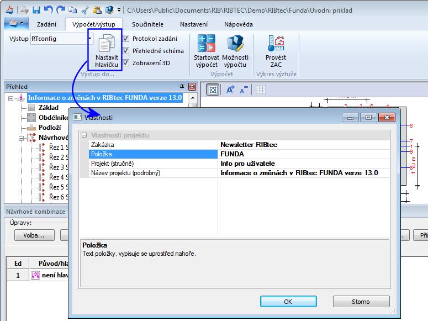The image size is (428, 321).
Task: Click the zoom-to-fit view icon
Action: (213, 90)
